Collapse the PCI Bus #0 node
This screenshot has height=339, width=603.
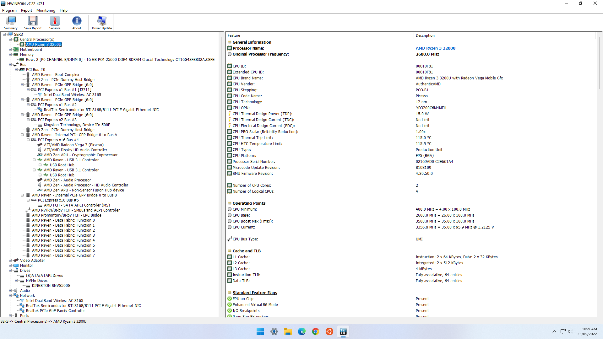pyautogui.click(x=16, y=70)
